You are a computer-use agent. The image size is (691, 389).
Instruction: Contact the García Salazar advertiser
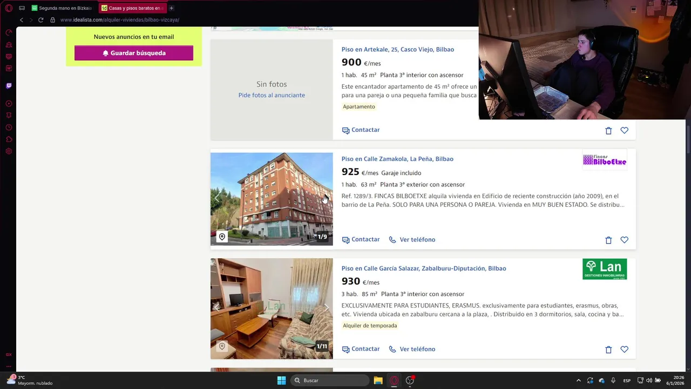click(x=361, y=349)
